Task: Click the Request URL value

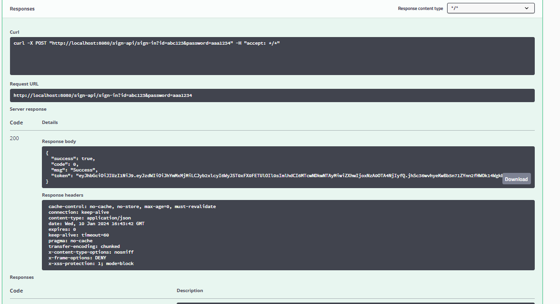Action: (x=103, y=95)
